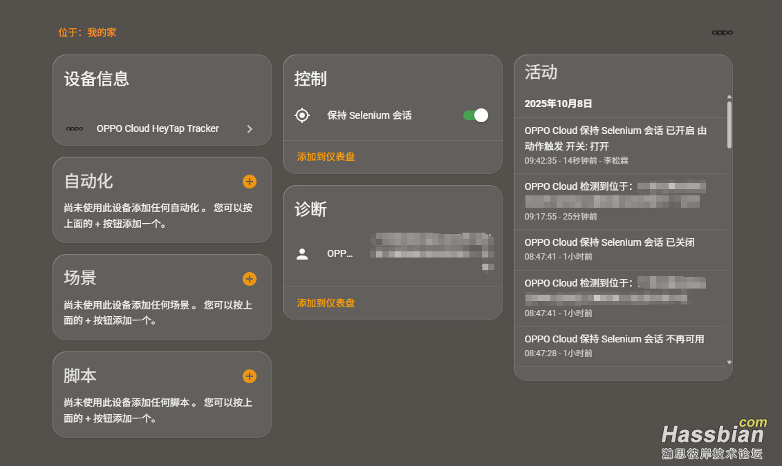Click 添加到仪表盘 in the control card
The height and width of the screenshot is (466, 782).
click(x=326, y=157)
